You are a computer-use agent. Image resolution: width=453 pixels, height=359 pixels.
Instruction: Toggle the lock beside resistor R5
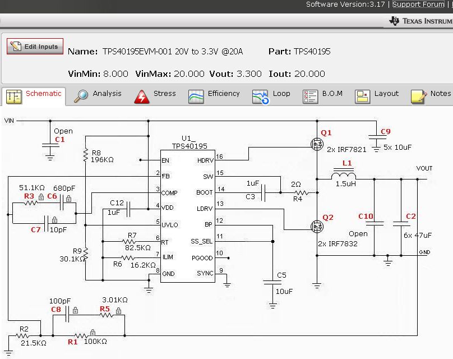tap(118, 311)
